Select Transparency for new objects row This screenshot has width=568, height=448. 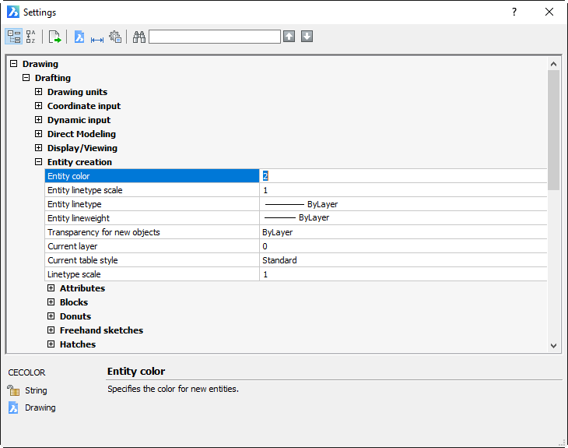296,232
